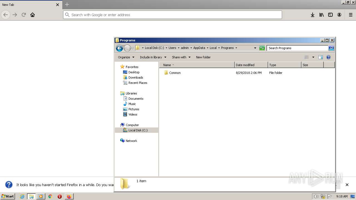The image size is (356, 200).
Task: Open the Organize menu
Action: pos(126,57)
